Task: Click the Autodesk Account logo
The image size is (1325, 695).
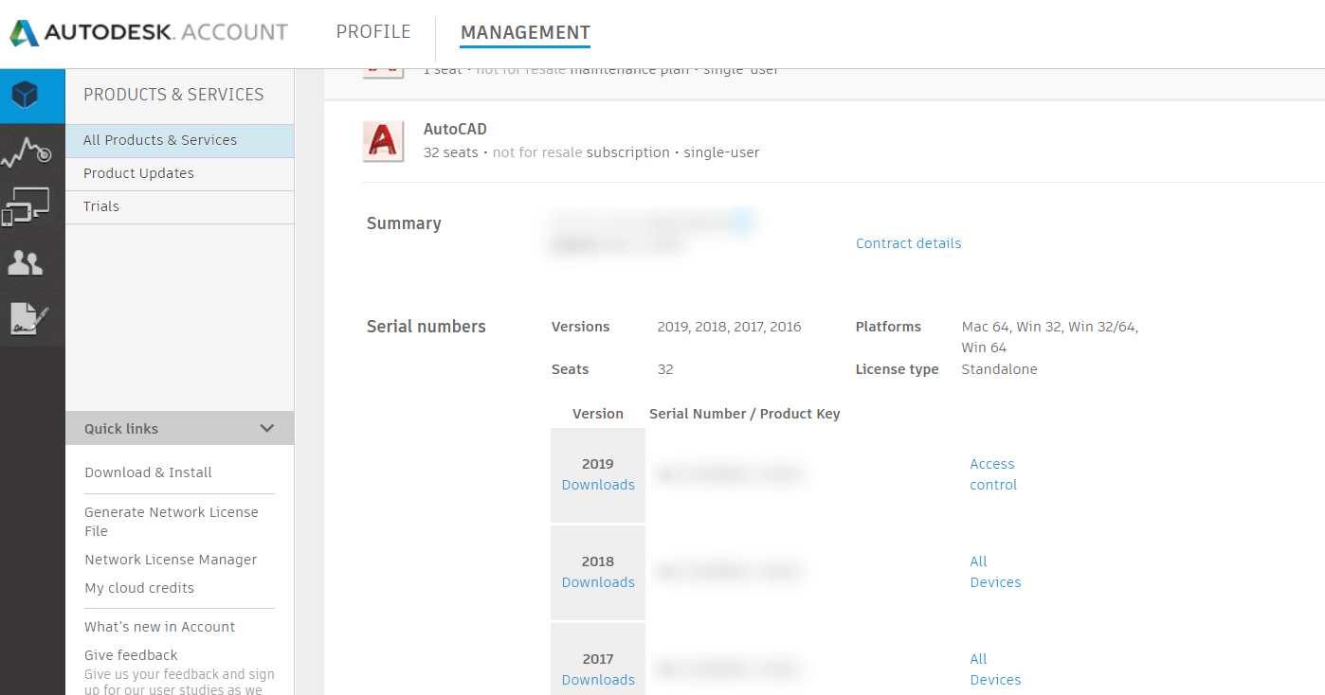Action: (x=149, y=32)
